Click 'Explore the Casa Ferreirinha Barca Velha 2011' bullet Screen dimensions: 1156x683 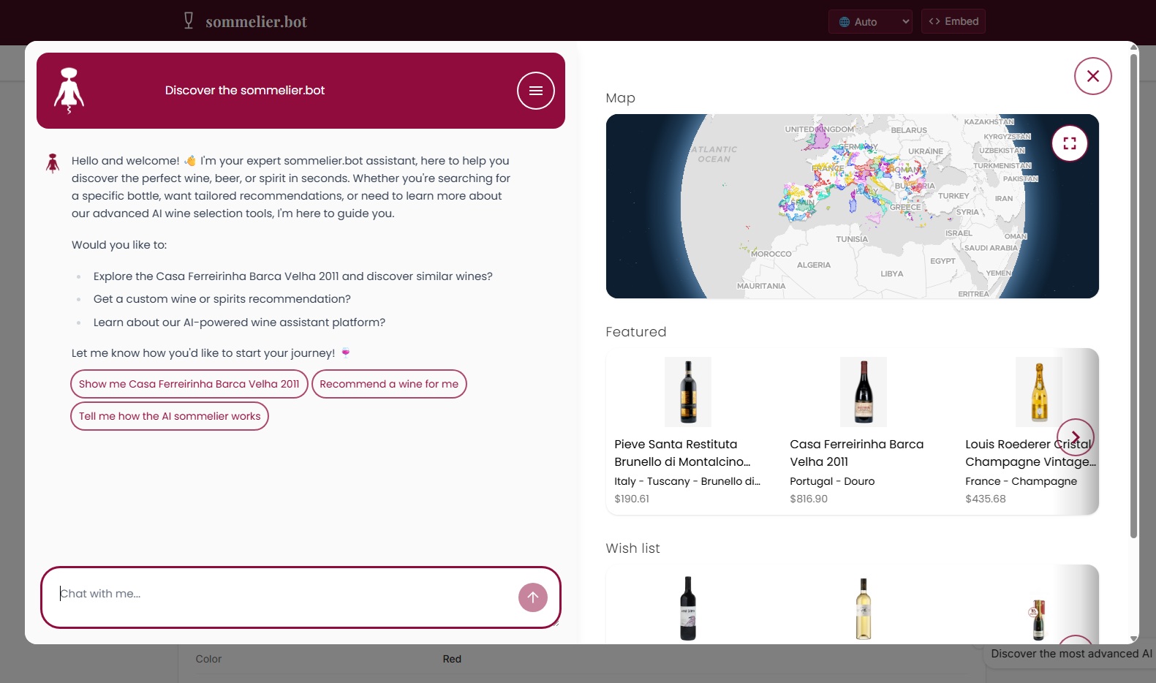[292, 276]
